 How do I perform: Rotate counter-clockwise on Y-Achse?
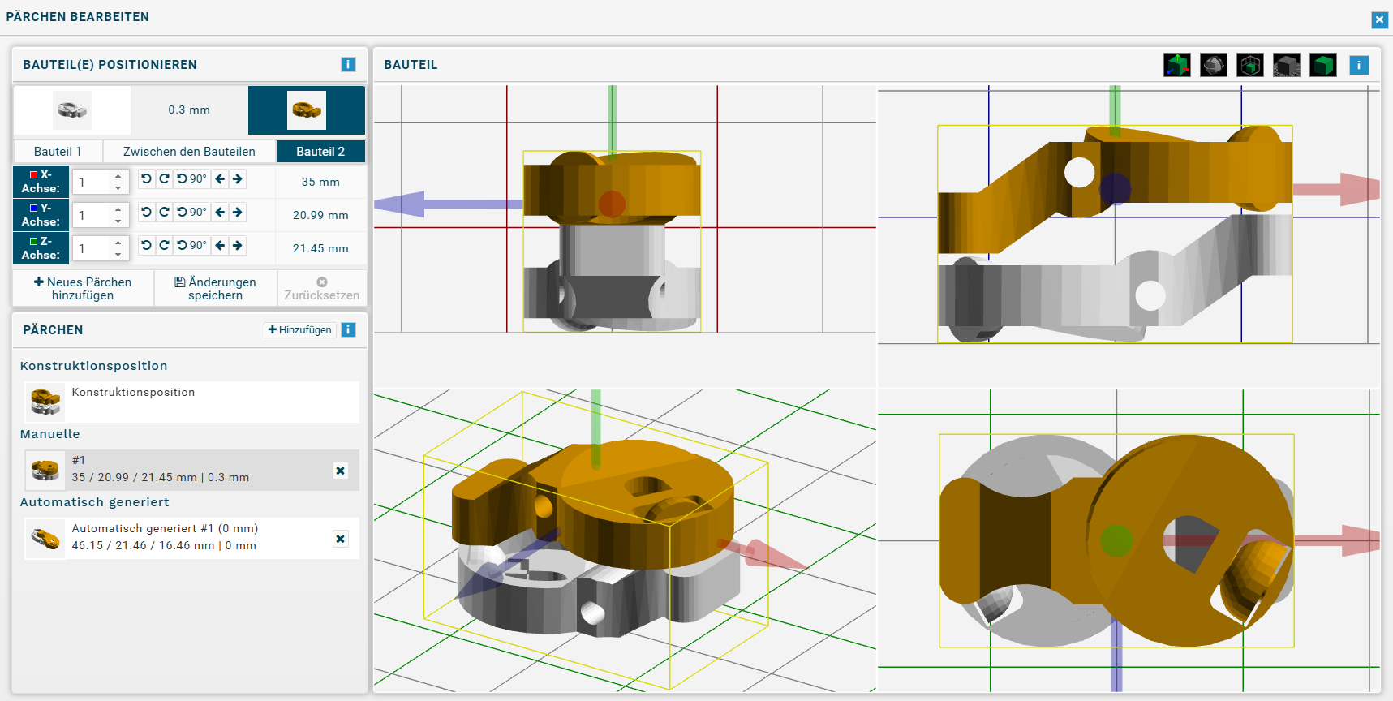coord(146,212)
